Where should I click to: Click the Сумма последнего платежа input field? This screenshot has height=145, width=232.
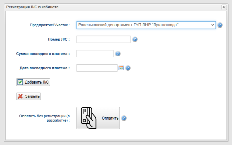pos(95,54)
